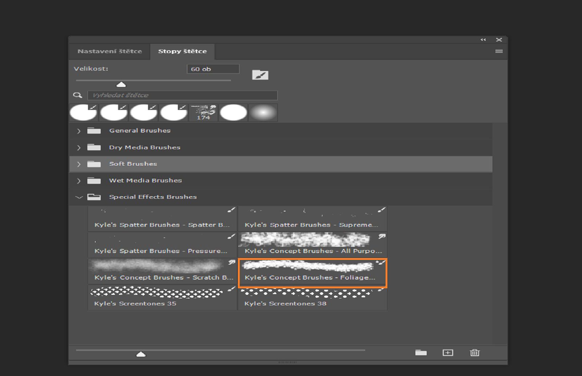The height and width of the screenshot is (376, 582).
Task: Click the Velikost size slider handle
Action: click(x=121, y=85)
